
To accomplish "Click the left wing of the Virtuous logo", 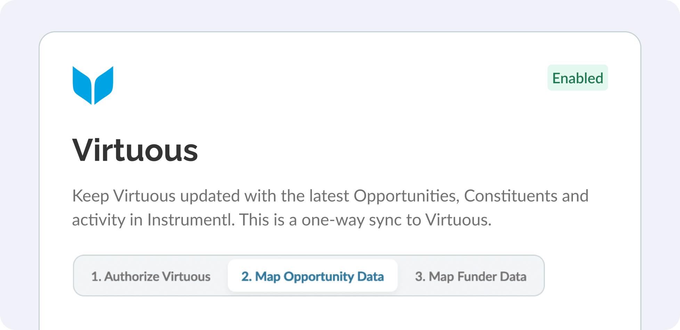I will click(x=82, y=85).
